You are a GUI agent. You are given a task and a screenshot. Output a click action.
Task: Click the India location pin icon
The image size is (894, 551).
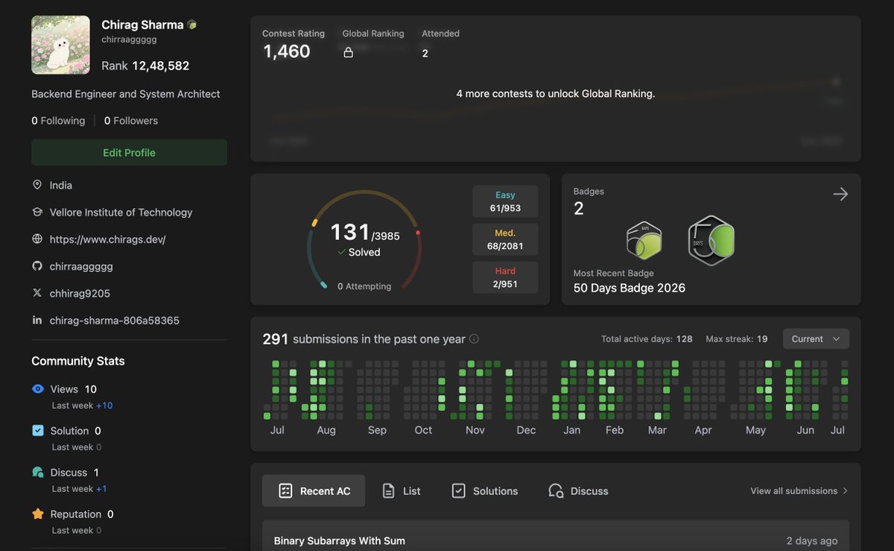pyautogui.click(x=37, y=185)
